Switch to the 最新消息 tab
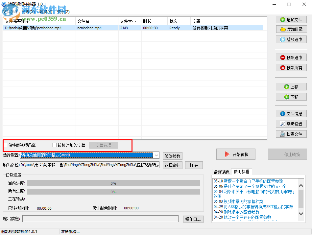This screenshot has height=235, width=312. coord(222,172)
